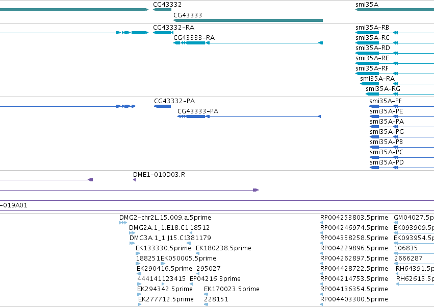Click the EK294342.5prime EST label

click(165, 289)
